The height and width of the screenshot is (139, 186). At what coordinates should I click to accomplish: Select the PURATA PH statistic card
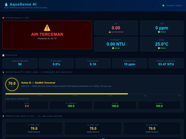[93, 63]
